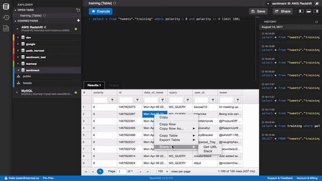Open training [Table] tab in Open Tabs
The height and width of the screenshot is (181, 322).
tap(31, 16)
